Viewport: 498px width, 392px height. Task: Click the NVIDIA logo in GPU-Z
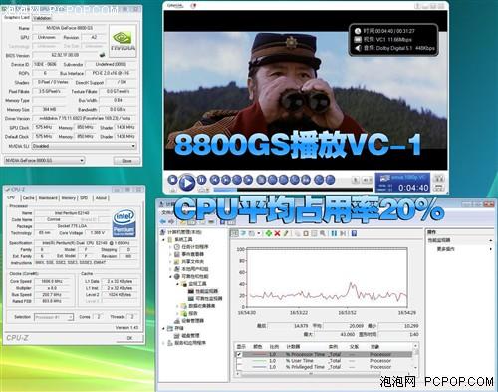[x=123, y=41]
